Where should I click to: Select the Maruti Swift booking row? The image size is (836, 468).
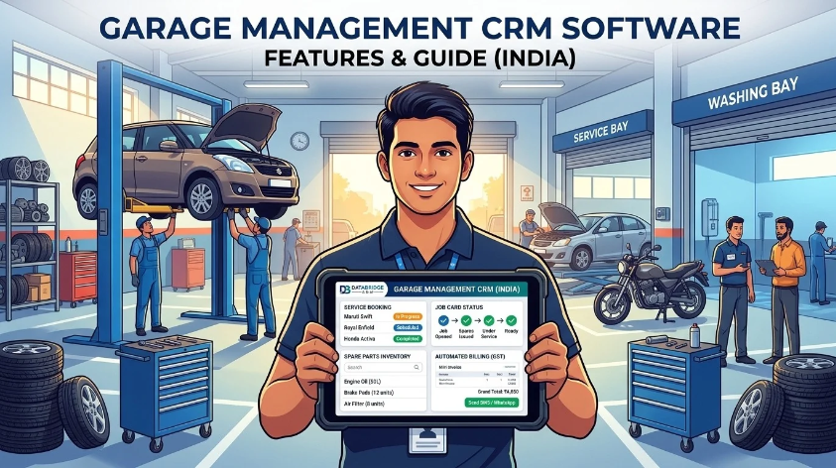coord(383,316)
